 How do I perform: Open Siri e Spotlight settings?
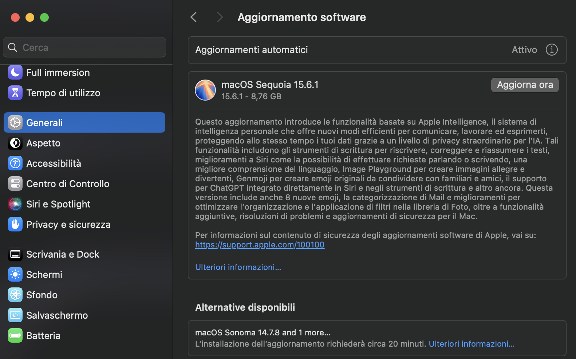[84, 204]
